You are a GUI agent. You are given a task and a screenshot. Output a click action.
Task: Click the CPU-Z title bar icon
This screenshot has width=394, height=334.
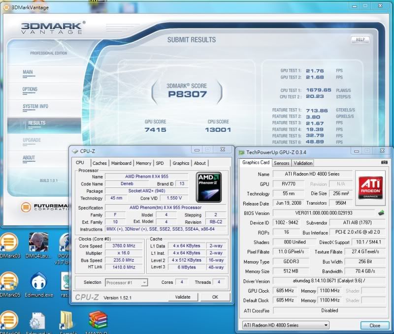click(75, 152)
